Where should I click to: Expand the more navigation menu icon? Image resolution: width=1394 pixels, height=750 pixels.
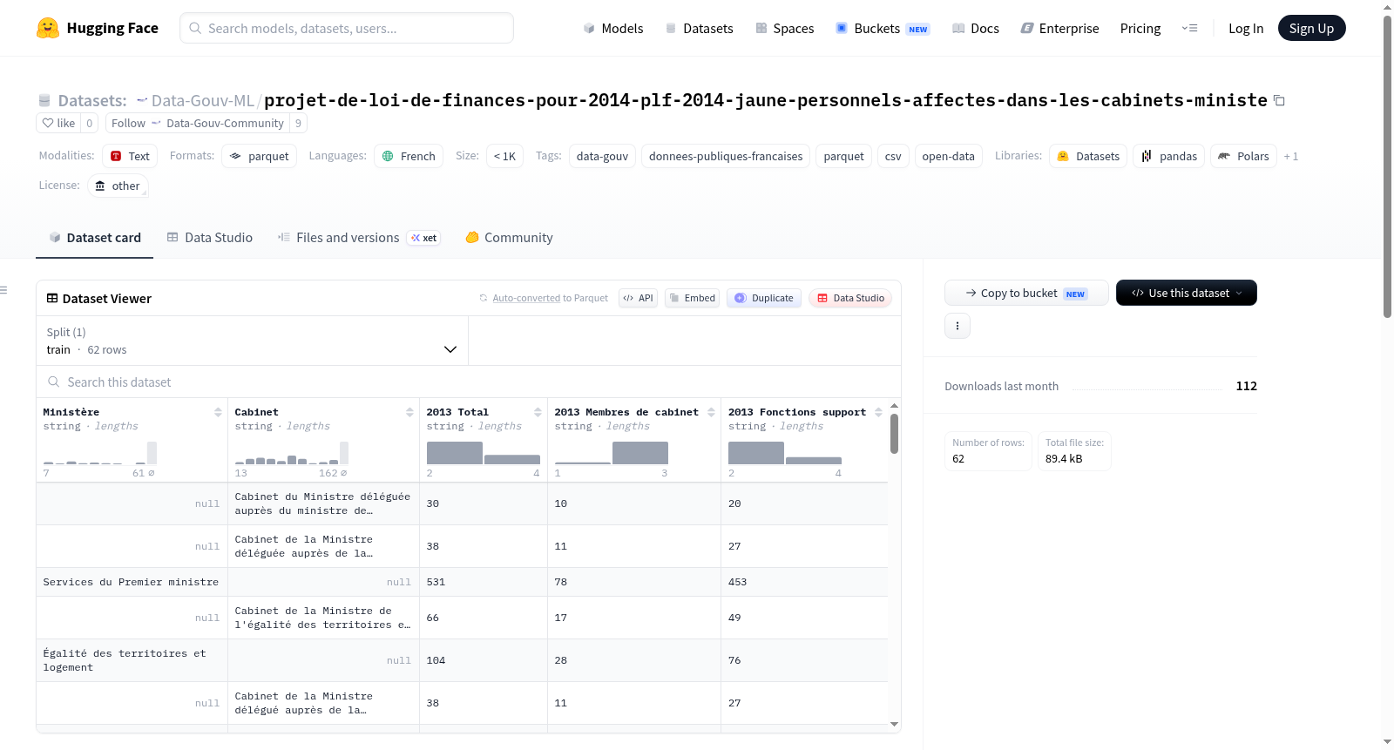coord(1189,28)
